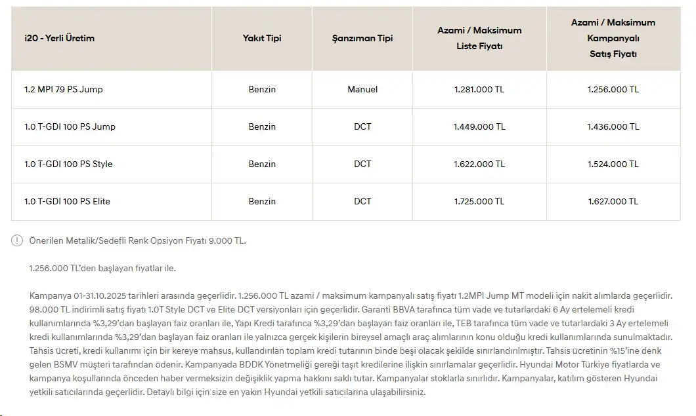Click the 1.256.000 TL campaign price cell
Viewport: 696px width, 416px height.
click(x=613, y=90)
